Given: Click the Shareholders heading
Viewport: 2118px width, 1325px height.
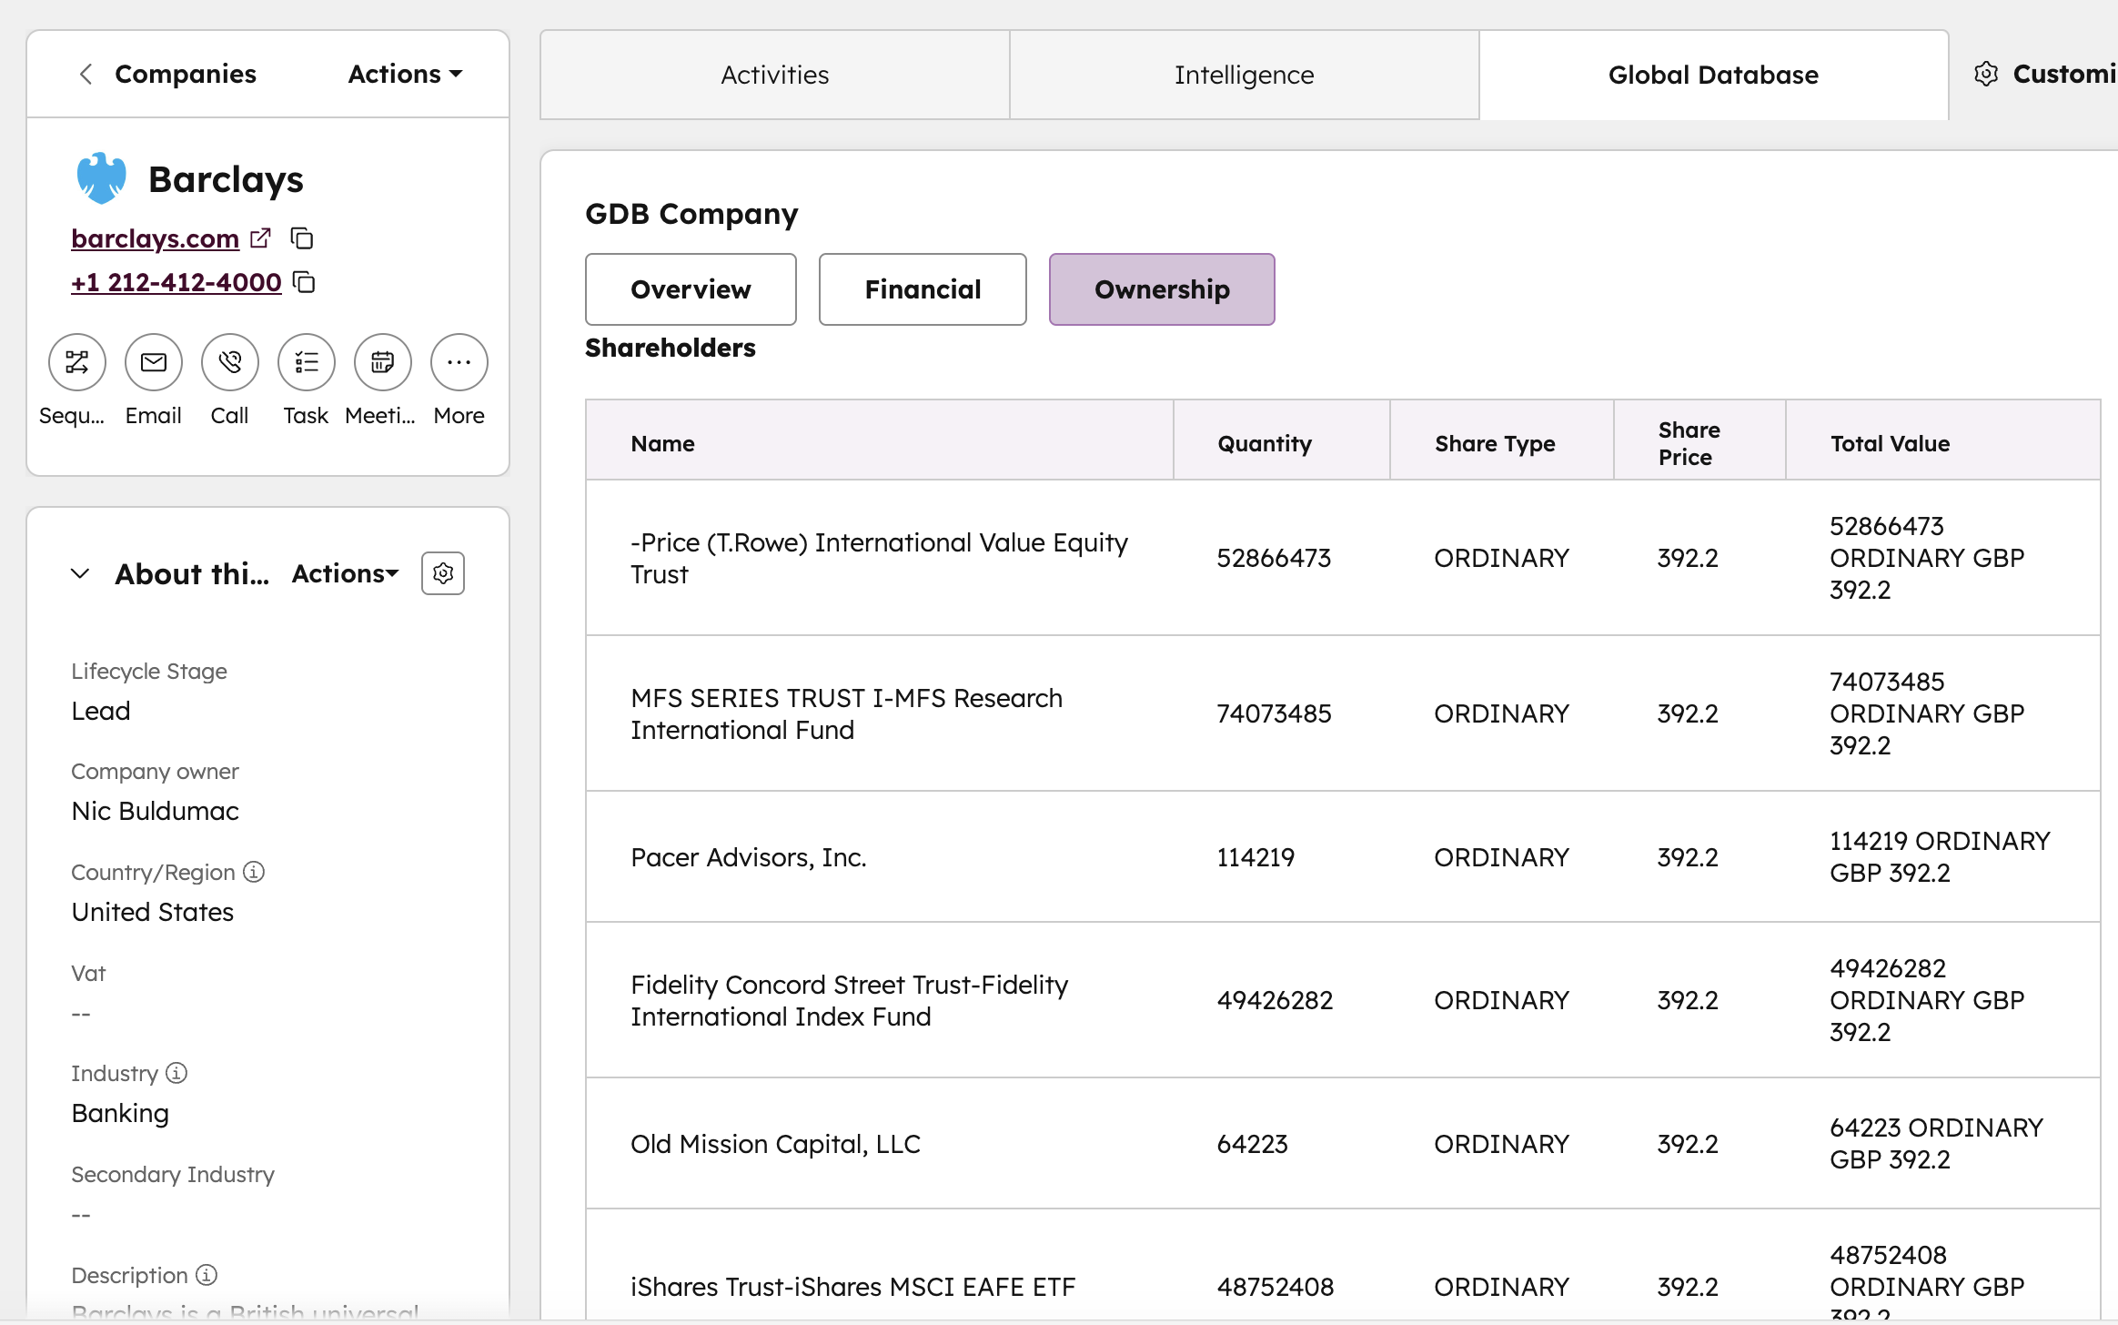Looking at the screenshot, I should pos(671,348).
